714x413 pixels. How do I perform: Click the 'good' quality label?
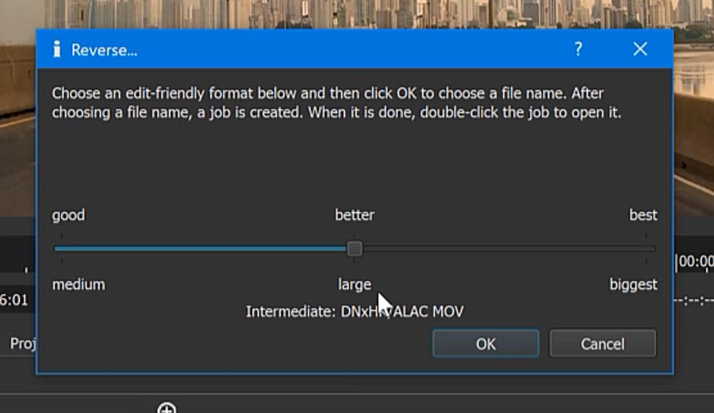click(68, 215)
